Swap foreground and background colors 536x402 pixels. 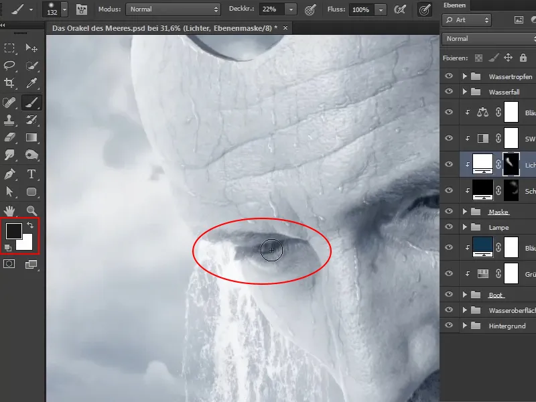30,225
